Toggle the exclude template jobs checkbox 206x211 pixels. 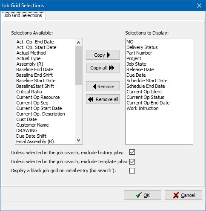[x=132, y=162]
